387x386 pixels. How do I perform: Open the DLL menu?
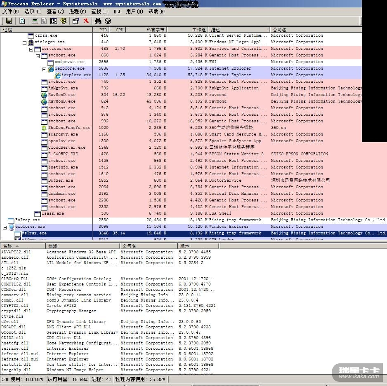(x=117, y=12)
